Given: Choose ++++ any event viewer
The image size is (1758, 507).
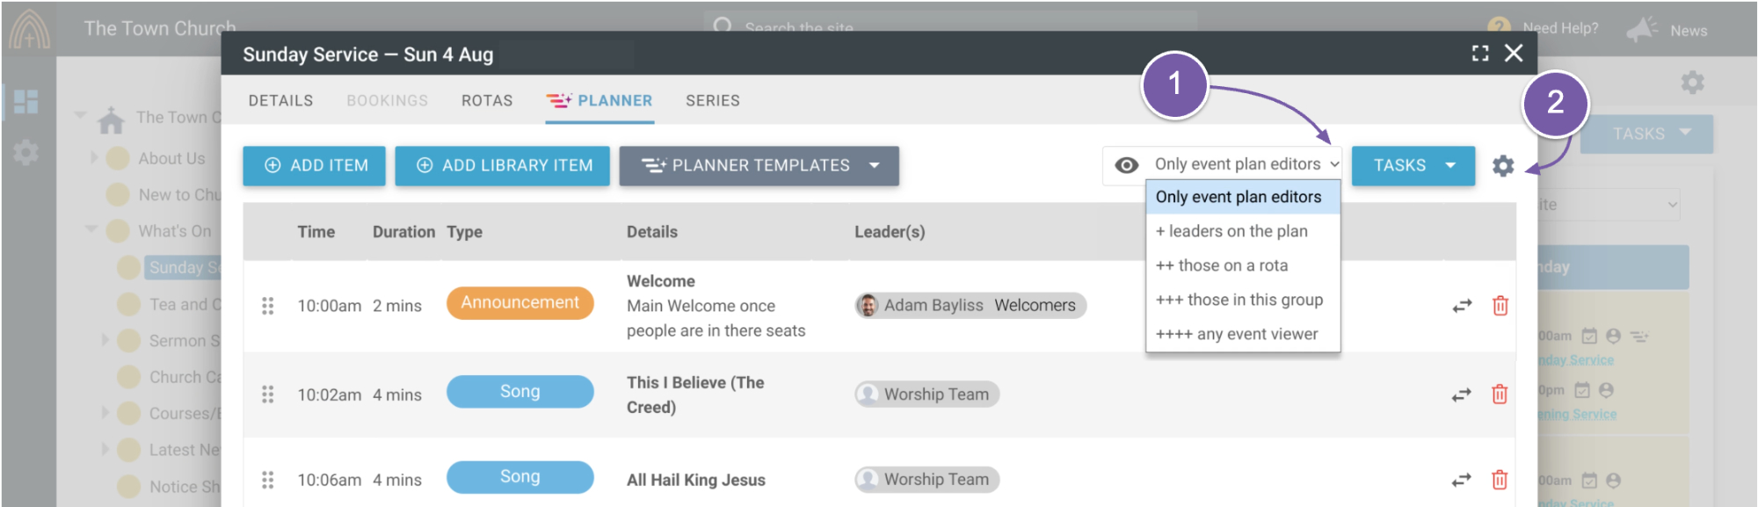Looking at the screenshot, I should click(x=1243, y=334).
